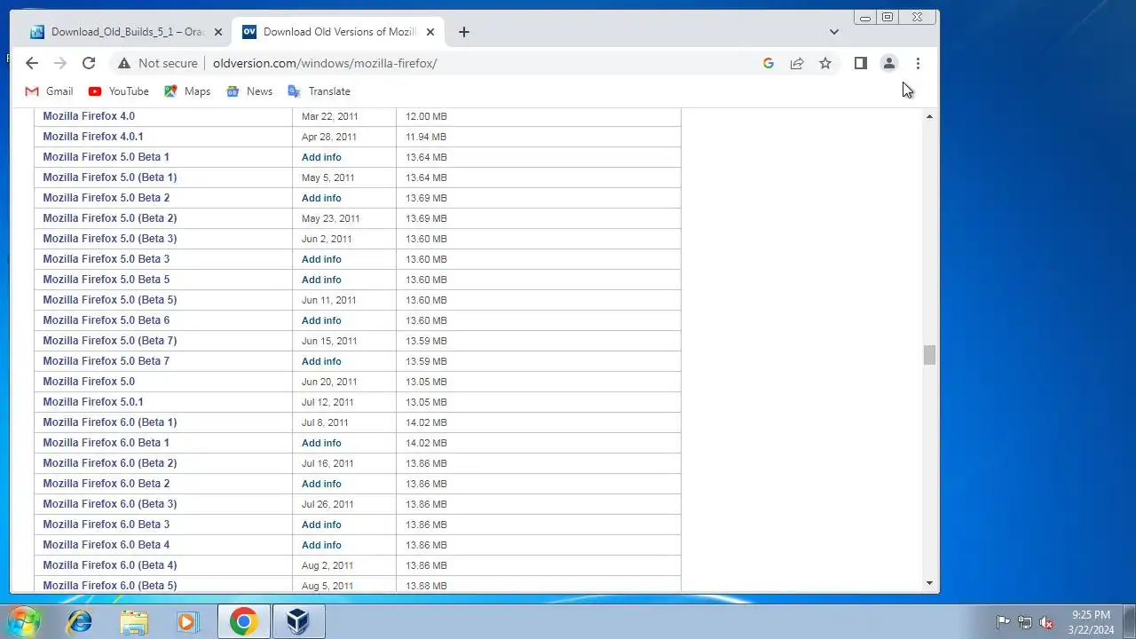Click Add info for Firefox 6.0 Beta 3
Screen dimensions: 1136x639
click(x=321, y=525)
